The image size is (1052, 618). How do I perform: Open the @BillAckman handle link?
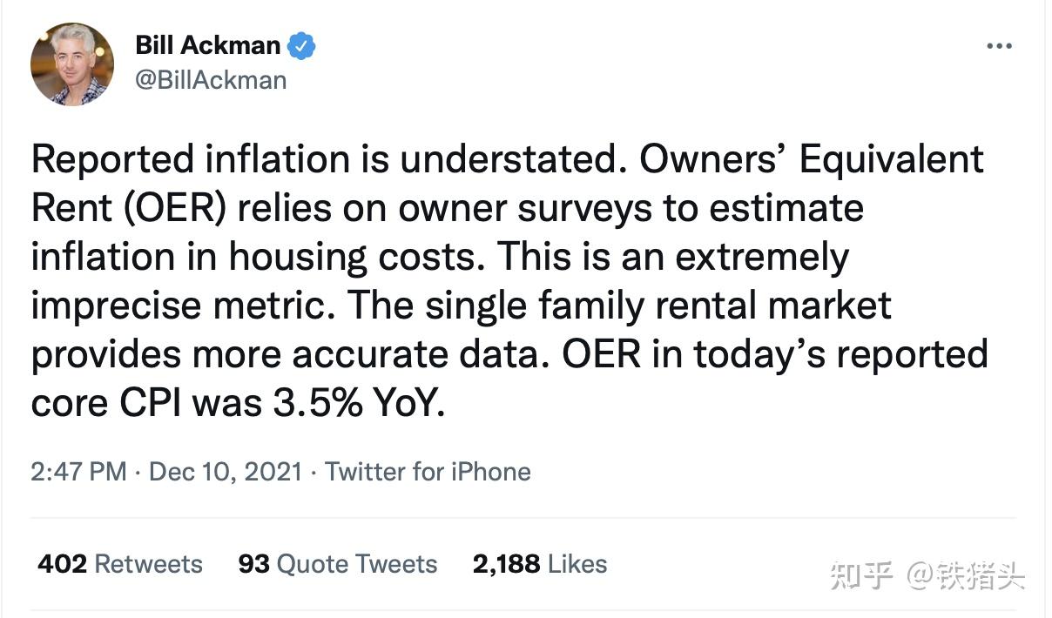coord(211,80)
